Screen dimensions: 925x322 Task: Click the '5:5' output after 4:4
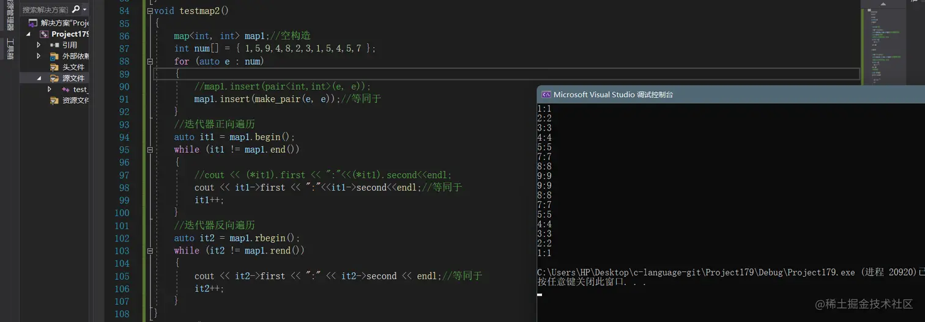(x=544, y=147)
